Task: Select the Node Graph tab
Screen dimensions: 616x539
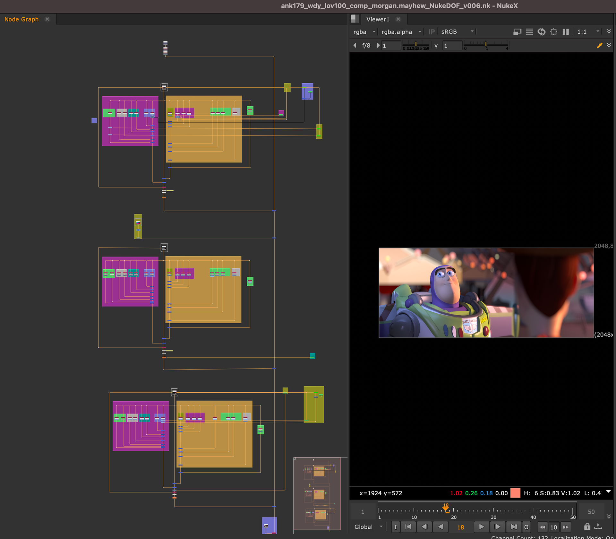Action: (x=21, y=19)
